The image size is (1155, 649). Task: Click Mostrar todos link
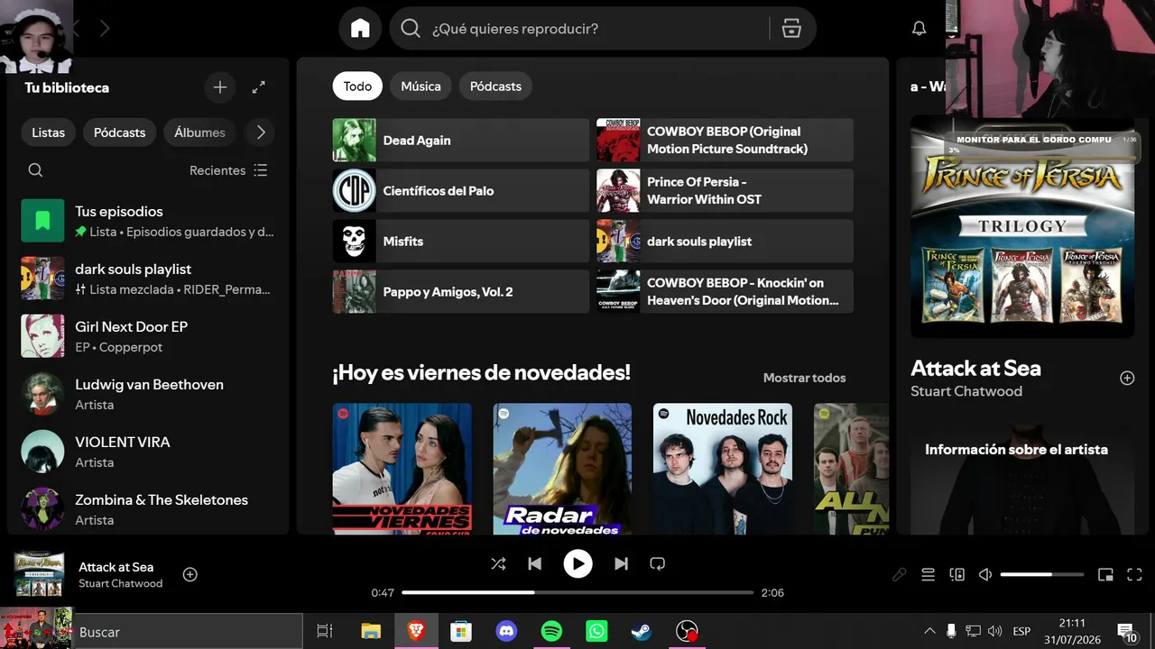(805, 378)
